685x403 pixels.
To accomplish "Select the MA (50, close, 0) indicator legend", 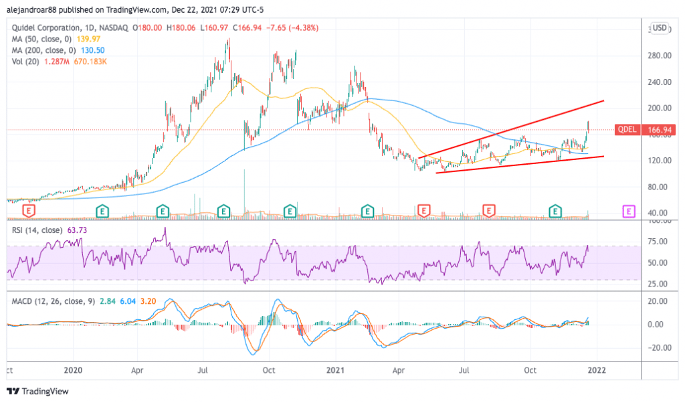I will point(41,39).
